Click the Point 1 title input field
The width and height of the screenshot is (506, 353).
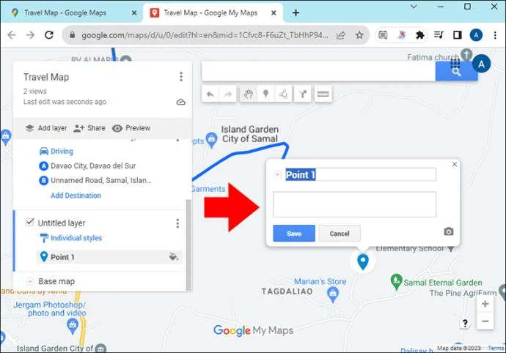coord(360,175)
